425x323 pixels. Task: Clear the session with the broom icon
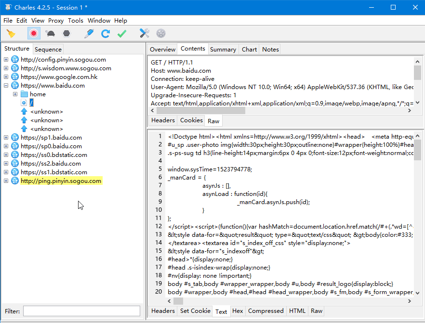point(11,34)
